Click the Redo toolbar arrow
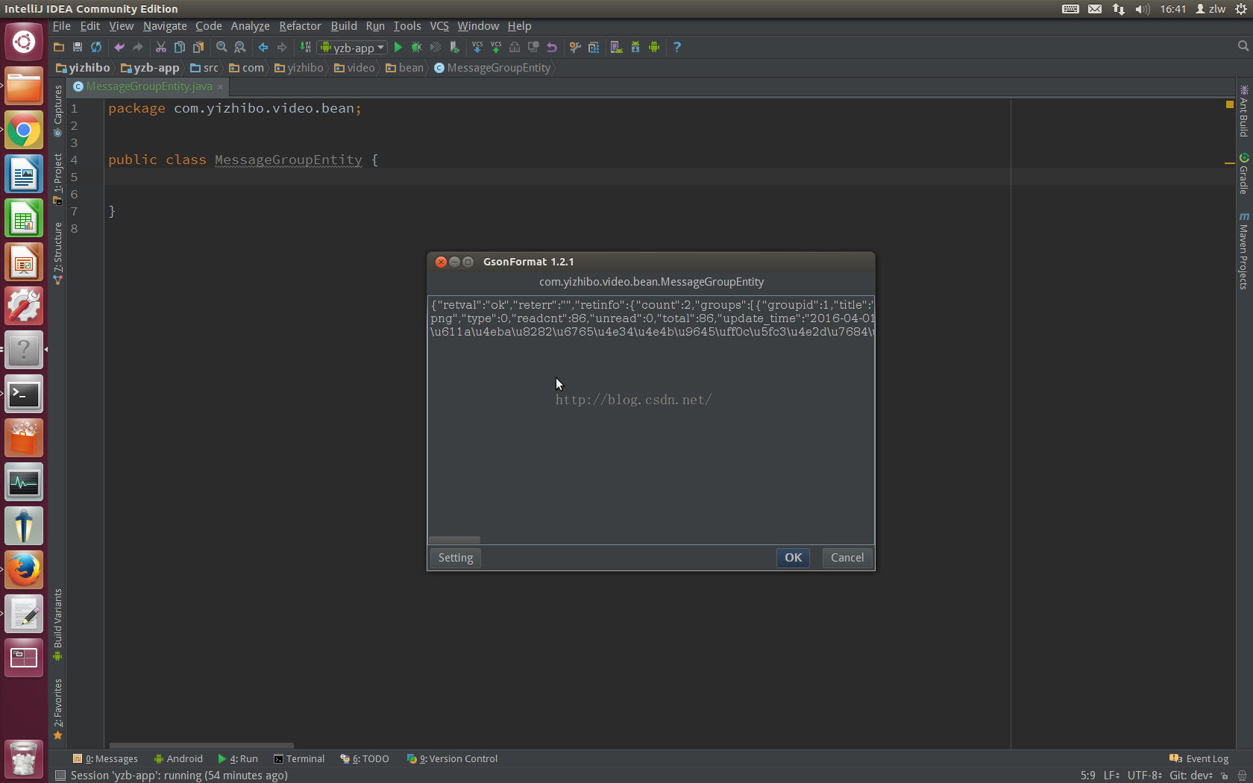The width and height of the screenshot is (1253, 783). tap(138, 47)
